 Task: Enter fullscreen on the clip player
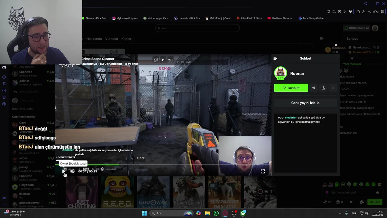click(263, 171)
